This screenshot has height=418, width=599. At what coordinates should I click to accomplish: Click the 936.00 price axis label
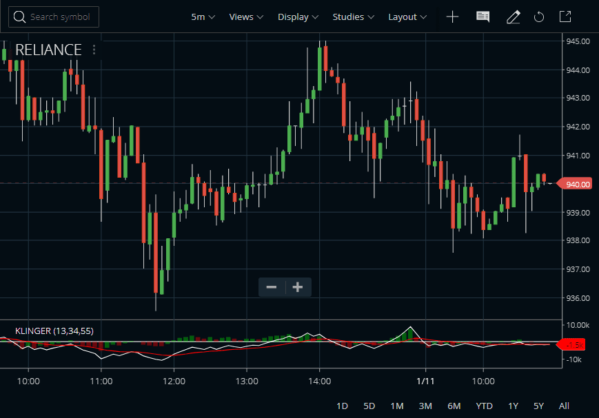tap(578, 298)
